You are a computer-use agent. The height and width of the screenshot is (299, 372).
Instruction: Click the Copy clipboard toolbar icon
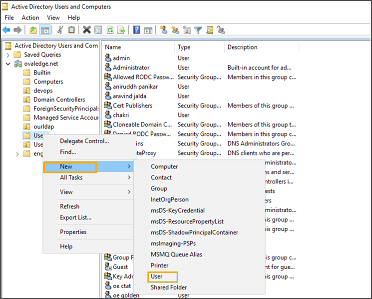(x=71, y=30)
